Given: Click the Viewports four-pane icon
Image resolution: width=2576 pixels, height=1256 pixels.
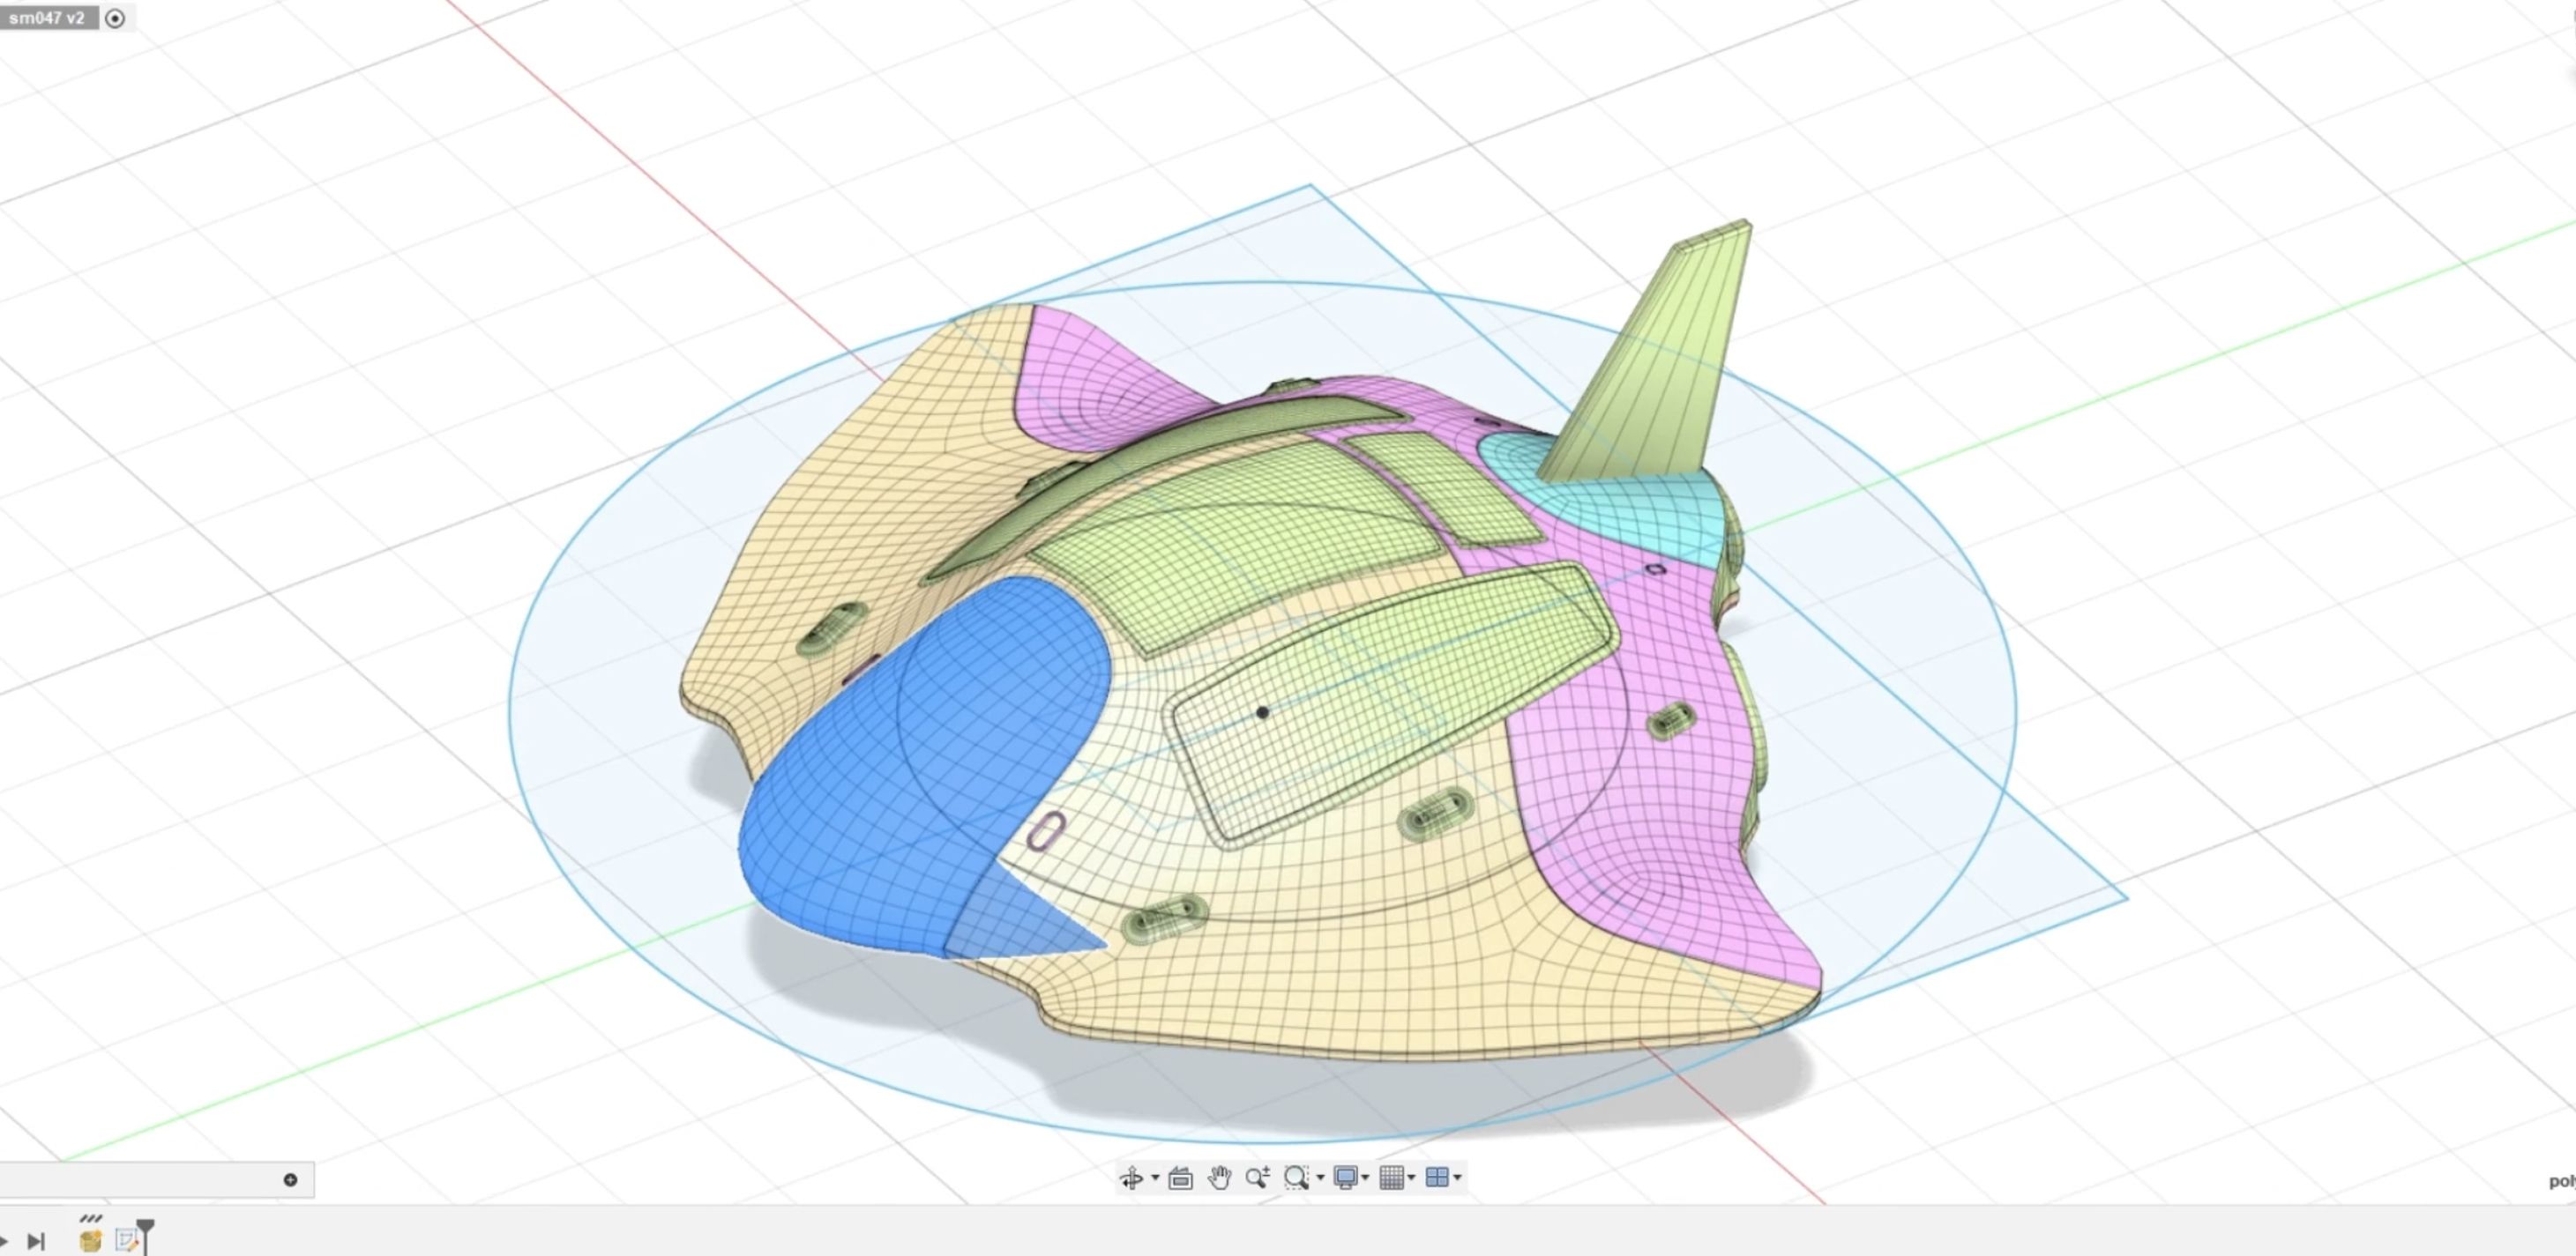Looking at the screenshot, I should (1437, 1178).
